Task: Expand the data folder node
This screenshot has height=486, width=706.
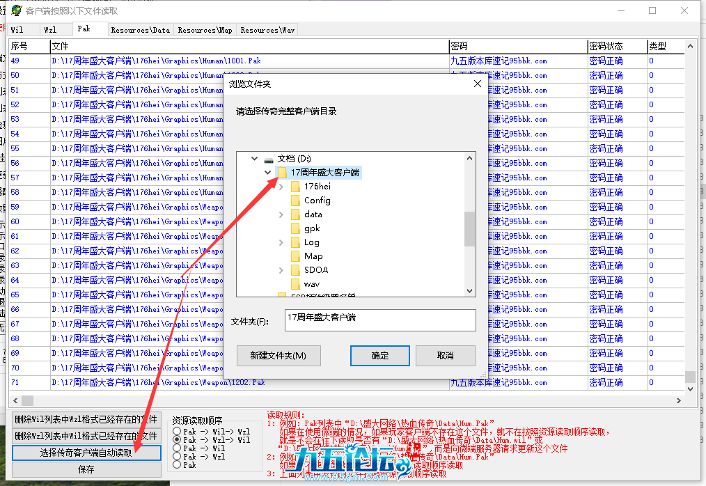Action: [x=281, y=214]
